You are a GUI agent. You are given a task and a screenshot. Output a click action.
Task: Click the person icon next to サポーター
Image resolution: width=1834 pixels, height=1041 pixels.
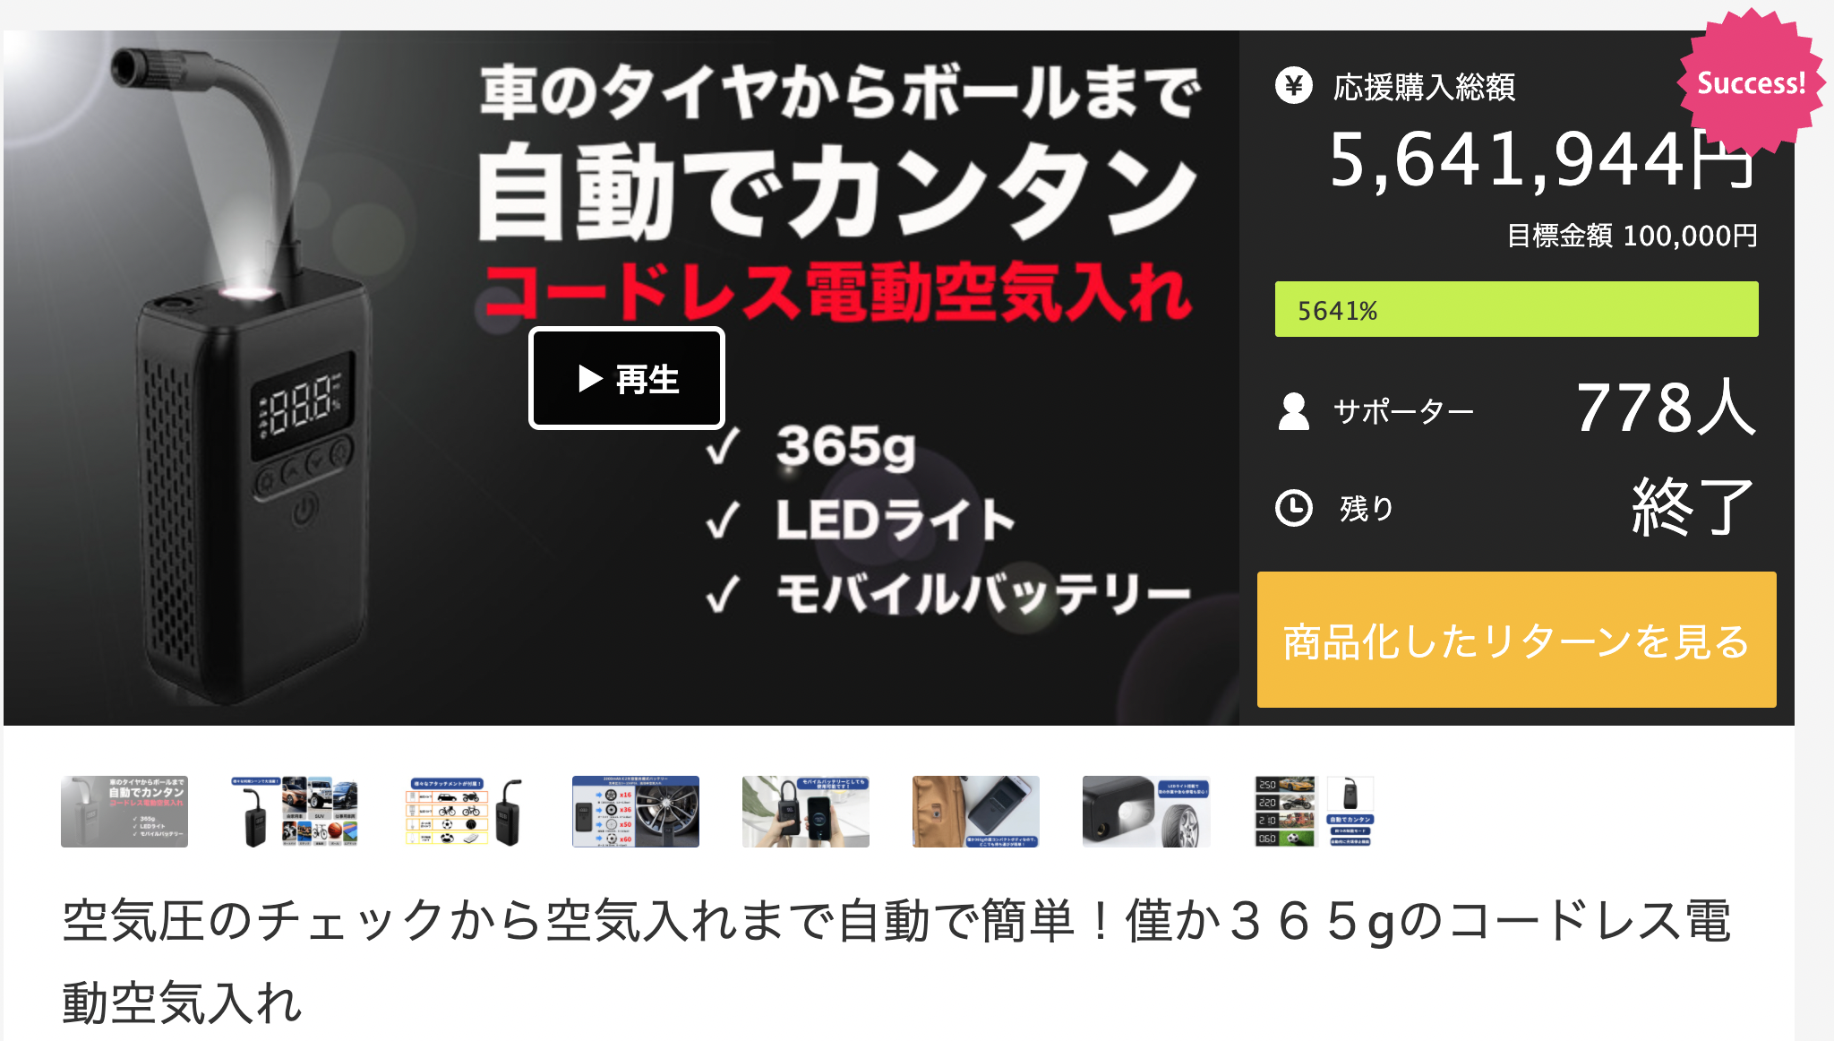(x=1293, y=411)
